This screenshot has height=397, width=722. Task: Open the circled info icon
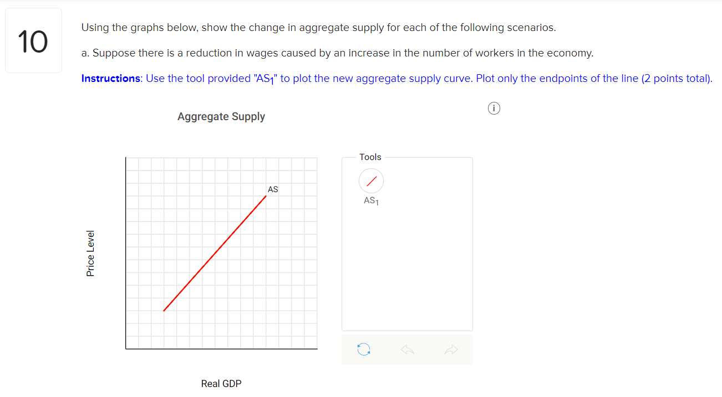494,108
